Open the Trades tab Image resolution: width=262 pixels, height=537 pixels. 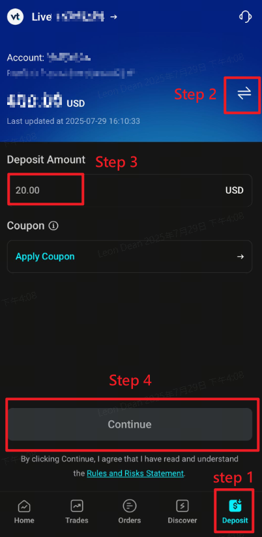pos(77,512)
